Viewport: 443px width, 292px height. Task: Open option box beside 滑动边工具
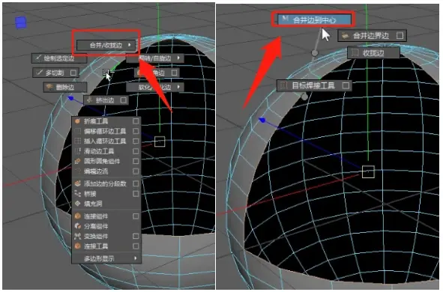pos(136,151)
